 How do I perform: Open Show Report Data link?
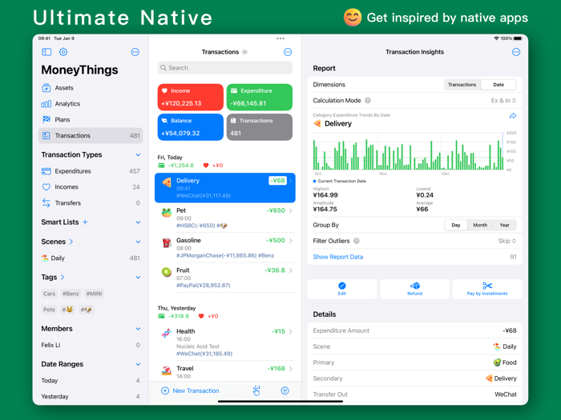337,257
